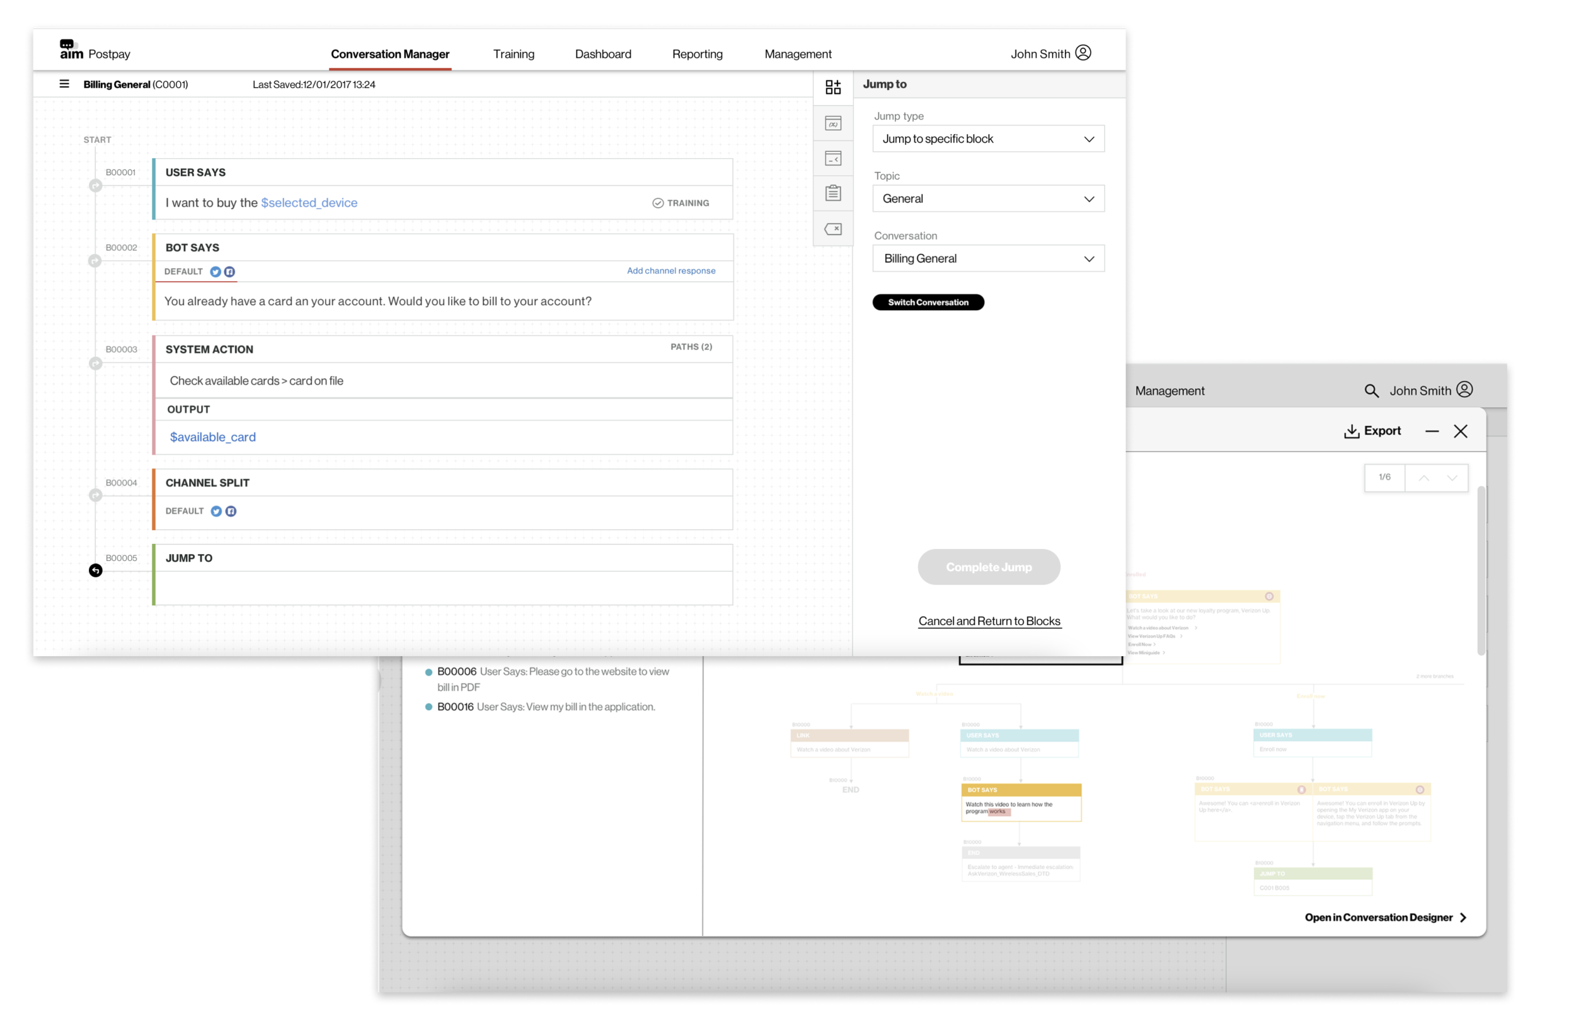Open the clipboard notes panel icon
Image resolution: width=1569 pixels, height=1016 pixels.
[833, 193]
